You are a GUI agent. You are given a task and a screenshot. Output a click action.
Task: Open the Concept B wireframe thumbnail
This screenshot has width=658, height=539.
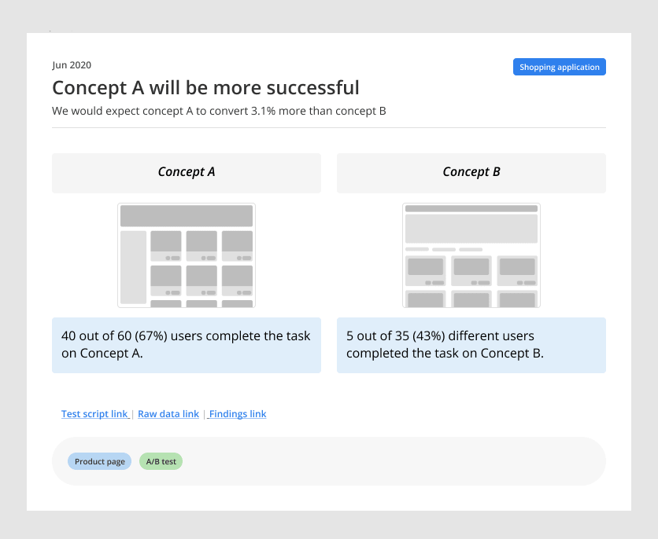471,255
